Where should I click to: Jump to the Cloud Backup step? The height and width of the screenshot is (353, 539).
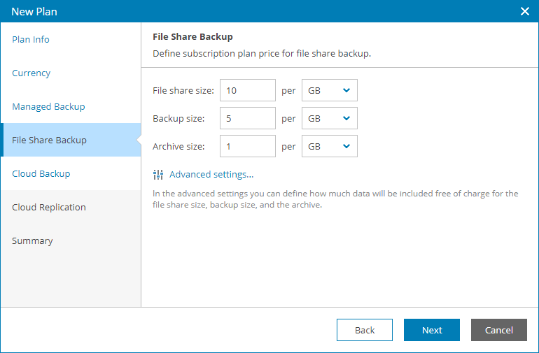(41, 174)
